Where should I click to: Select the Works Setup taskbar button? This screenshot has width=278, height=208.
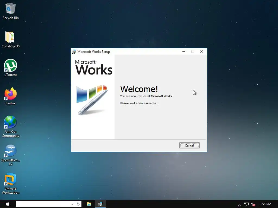(100, 204)
